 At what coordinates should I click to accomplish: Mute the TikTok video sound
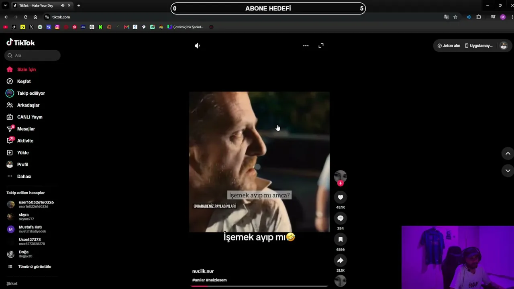click(197, 46)
